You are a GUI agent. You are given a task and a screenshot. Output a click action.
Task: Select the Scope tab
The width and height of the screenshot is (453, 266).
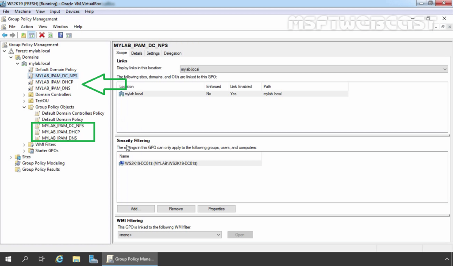[122, 53]
